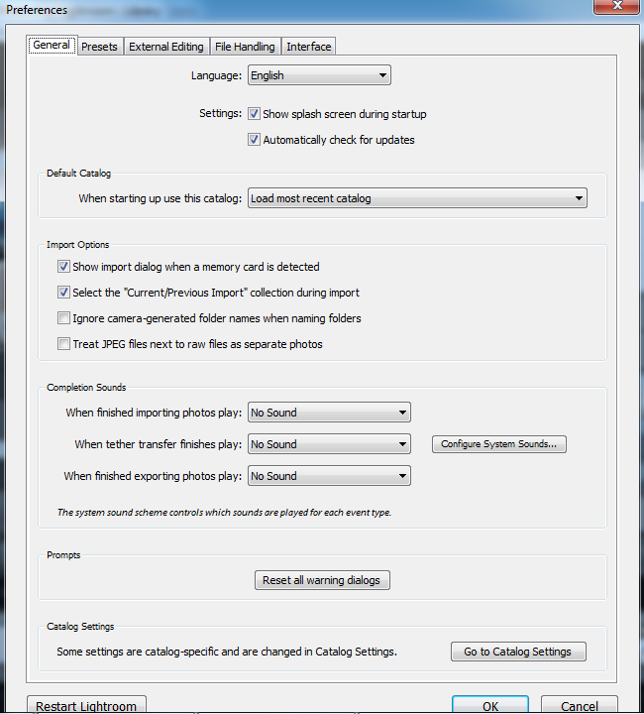Screen dimensions: 644x714
Task: Click the Restart Lightroom button
Action: (86, 705)
